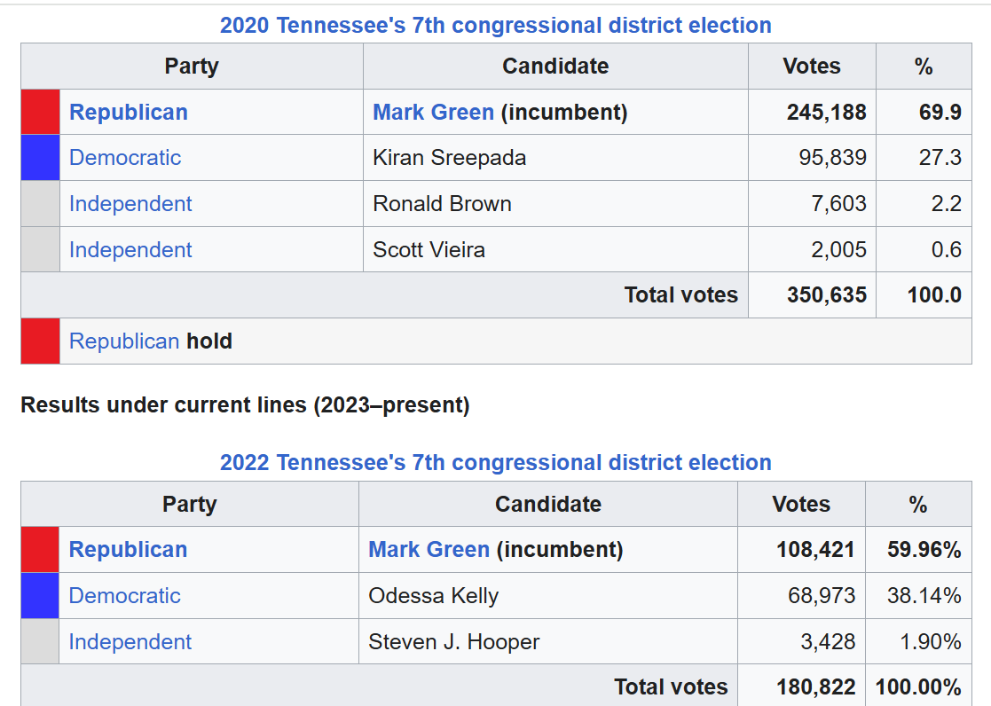Click bold Republican link in 2020 table
The width and height of the screenshot is (991, 706).
pyautogui.click(x=129, y=112)
